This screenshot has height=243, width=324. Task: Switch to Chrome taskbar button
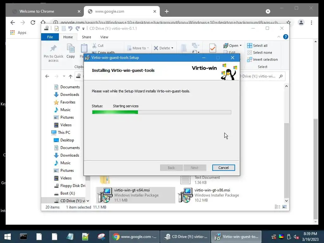pyautogui.click(x=134, y=236)
